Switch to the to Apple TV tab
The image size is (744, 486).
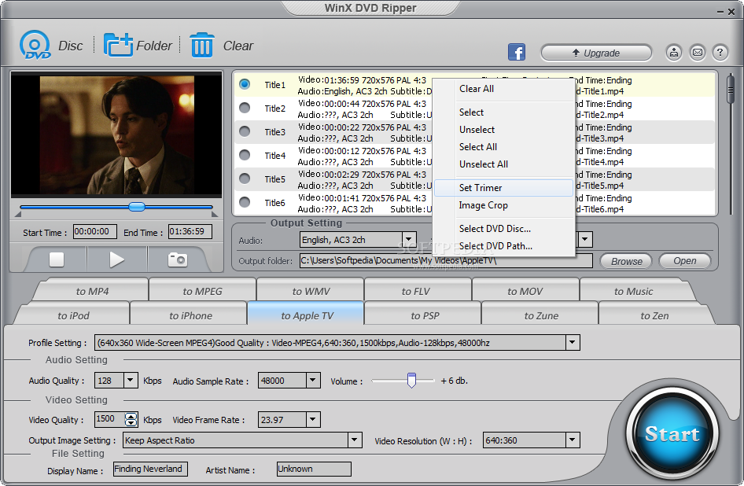click(x=307, y=315)
